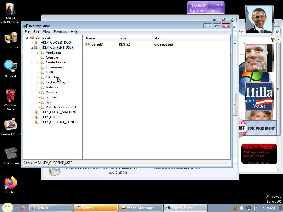The height and width of the screenshot is (212, 283).
Task: Open File menu in Registry Editor
Action: (x=27, y=32)
